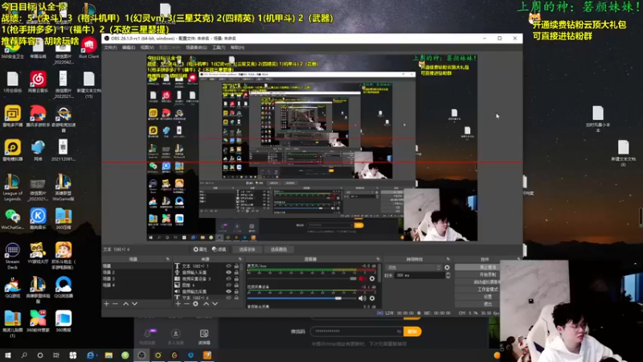Open taskbar search magnifier
The image size is (643, 362).
coord(24,355)
